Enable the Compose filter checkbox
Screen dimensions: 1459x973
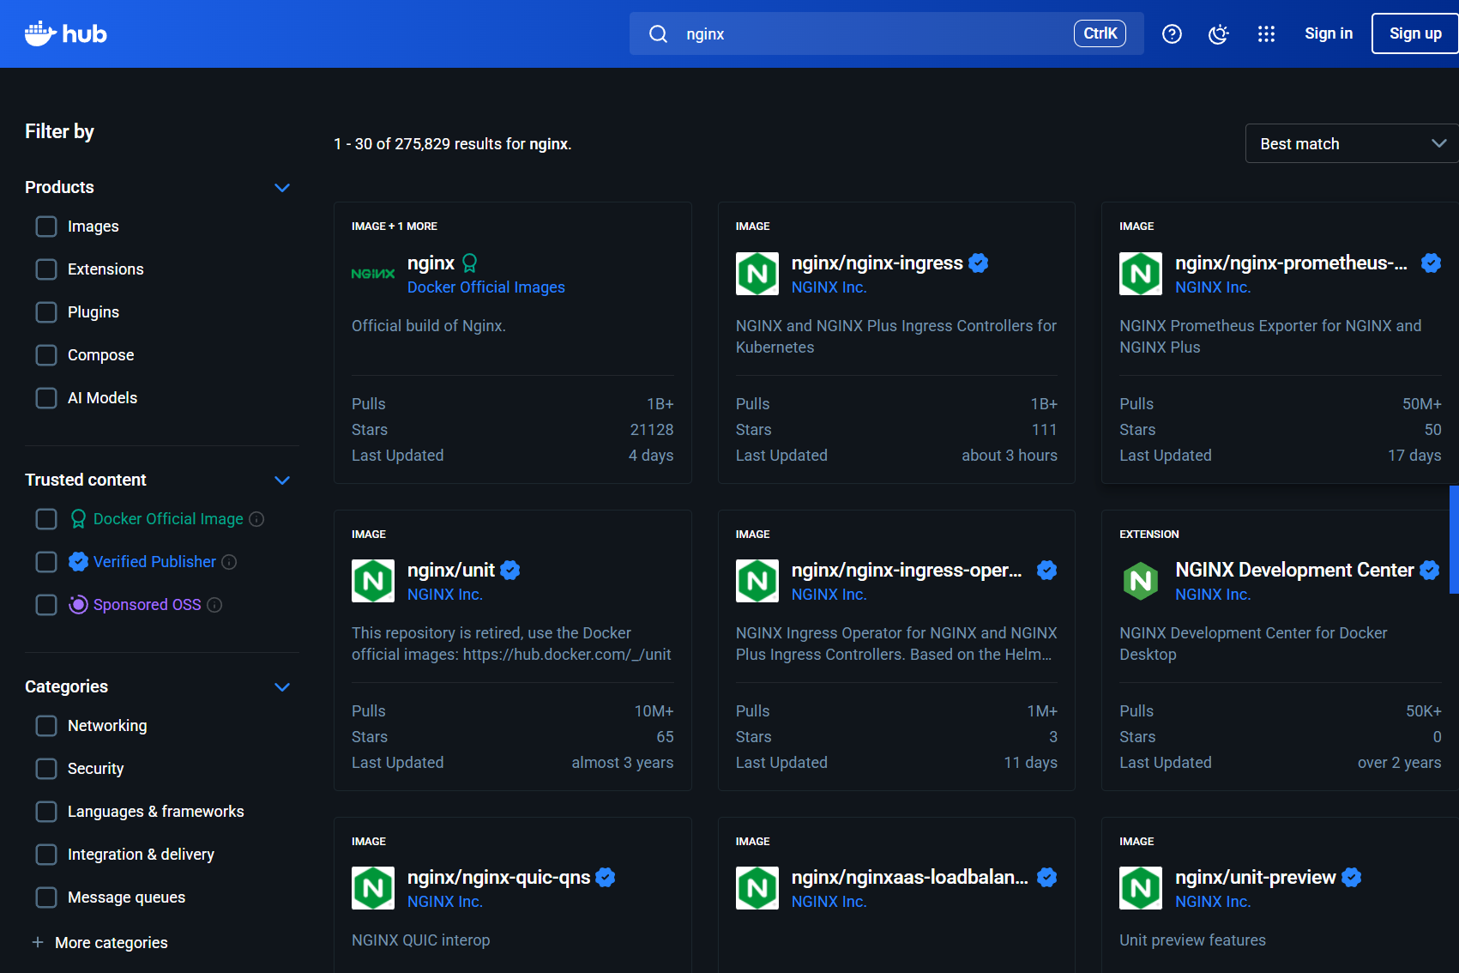click(x=46, y=355)
